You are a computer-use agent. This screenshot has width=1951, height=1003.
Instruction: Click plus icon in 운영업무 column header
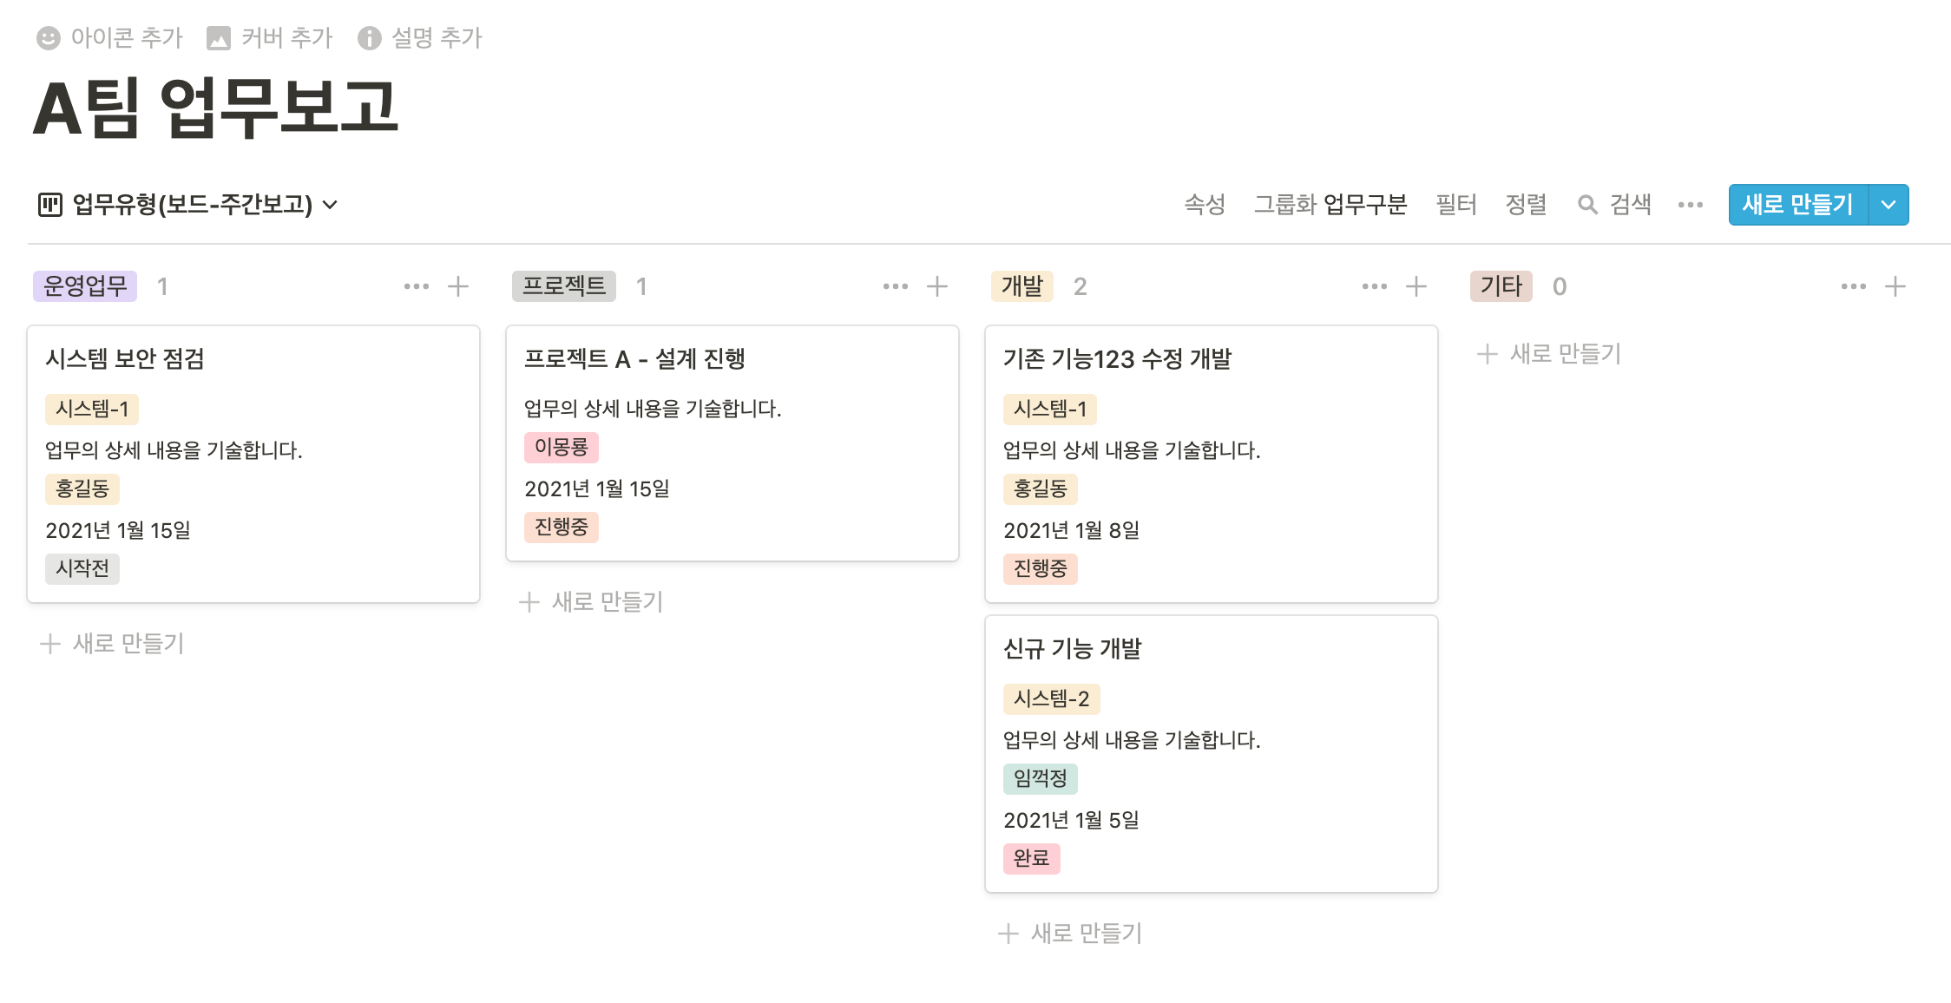[x=458, y=286]
